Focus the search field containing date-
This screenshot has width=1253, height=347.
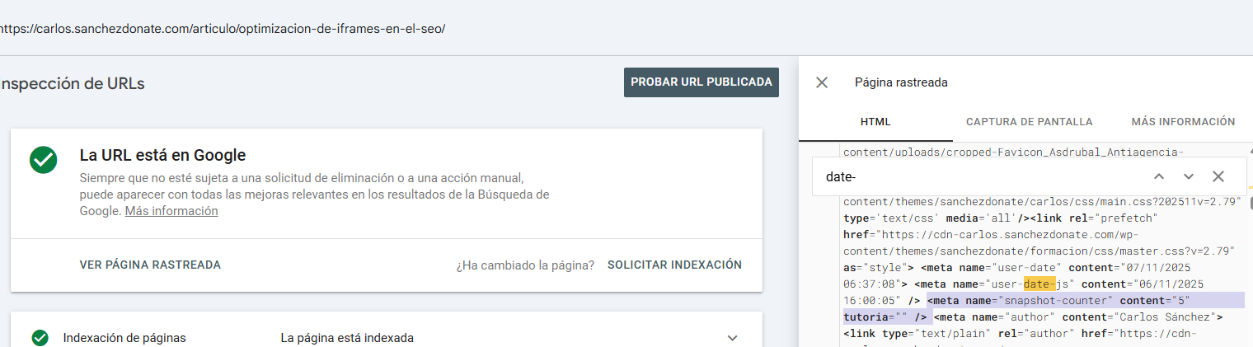point(973,176)
